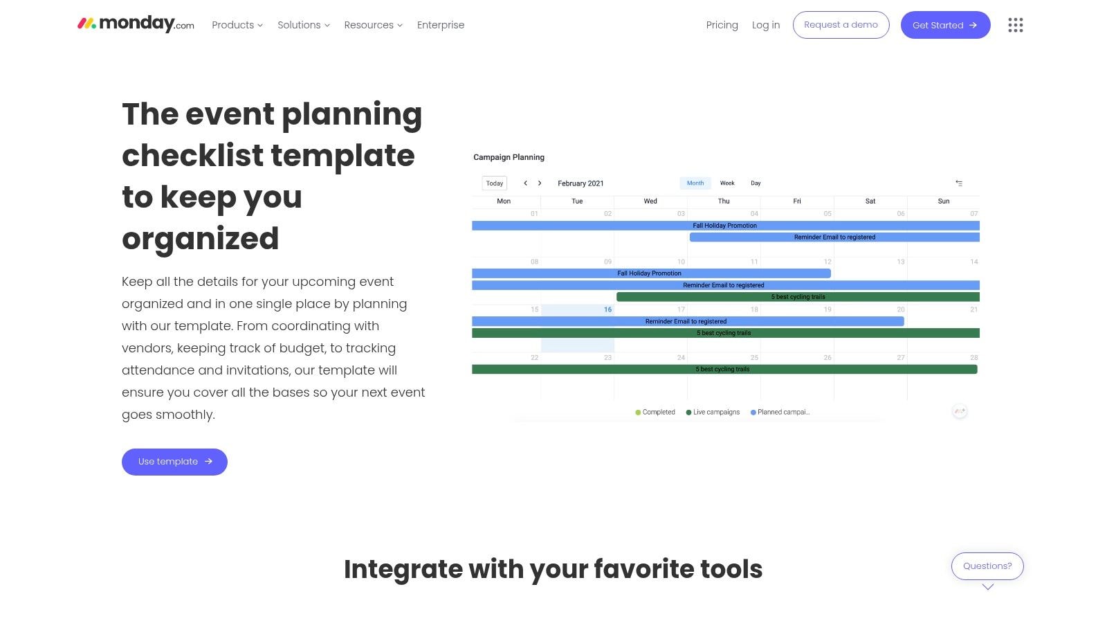Click the arrow inside Get Started button
This screenshot has height=623, width=1107.
coord(971,25)
